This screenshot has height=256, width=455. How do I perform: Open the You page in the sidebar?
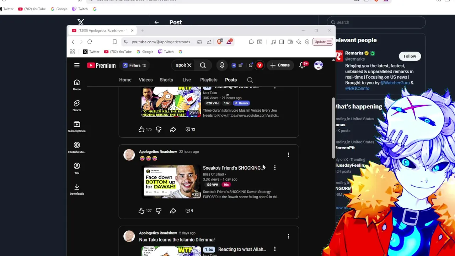77,169
